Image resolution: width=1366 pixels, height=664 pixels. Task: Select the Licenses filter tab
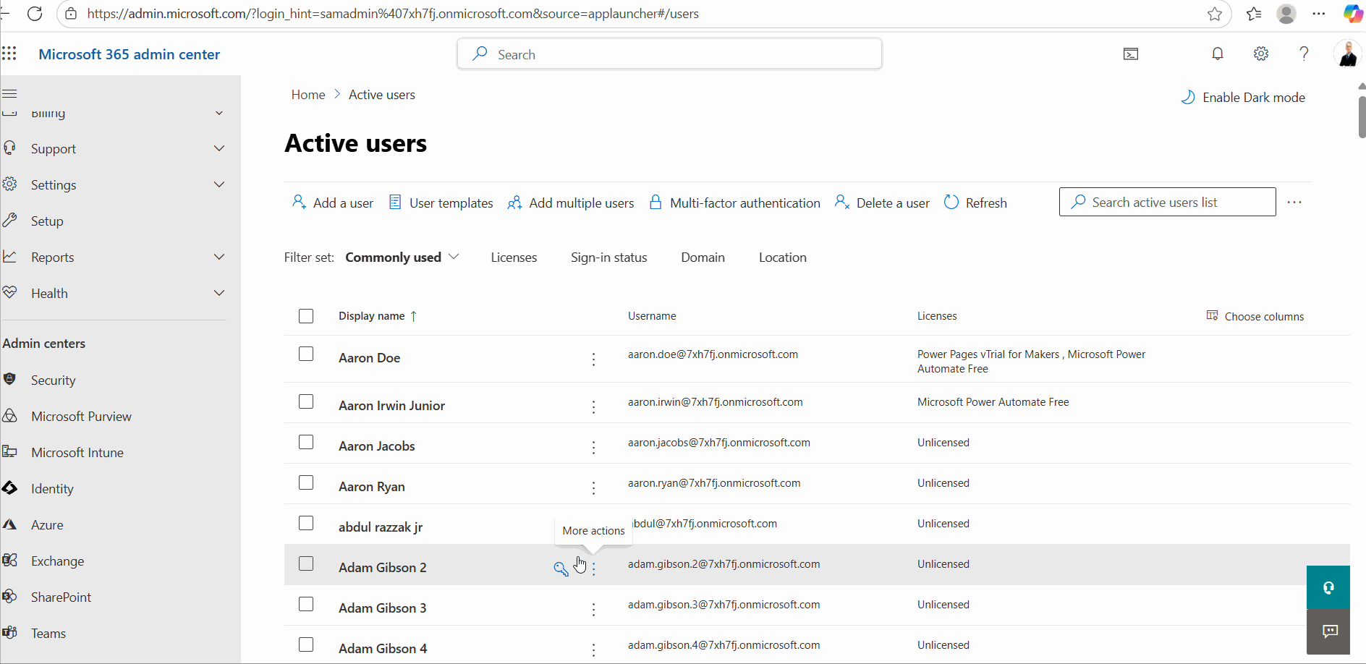tap(514, 257)
